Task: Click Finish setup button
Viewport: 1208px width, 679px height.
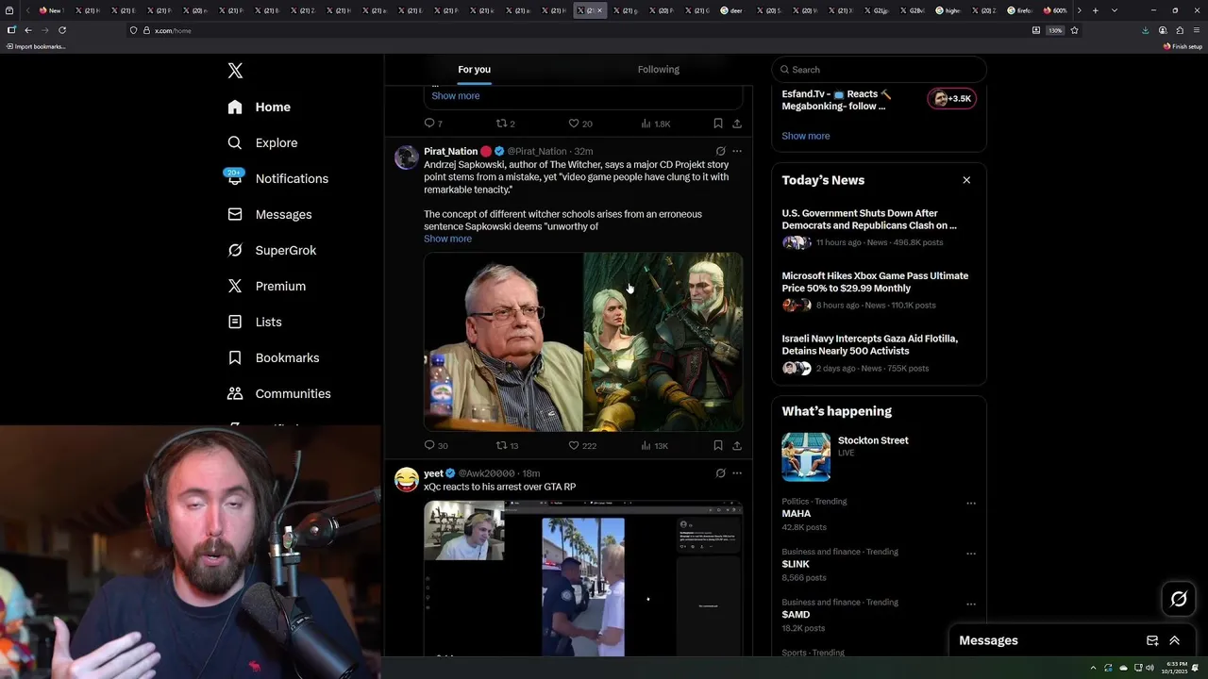Action: point(1183,46)
